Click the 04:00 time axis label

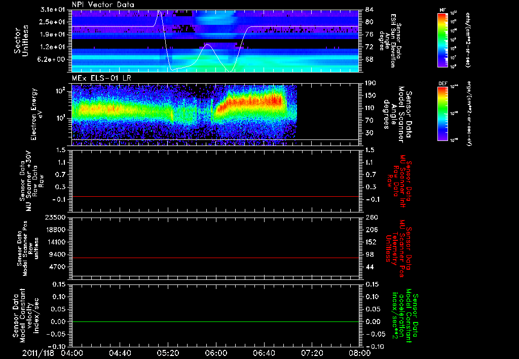(72, 353)
